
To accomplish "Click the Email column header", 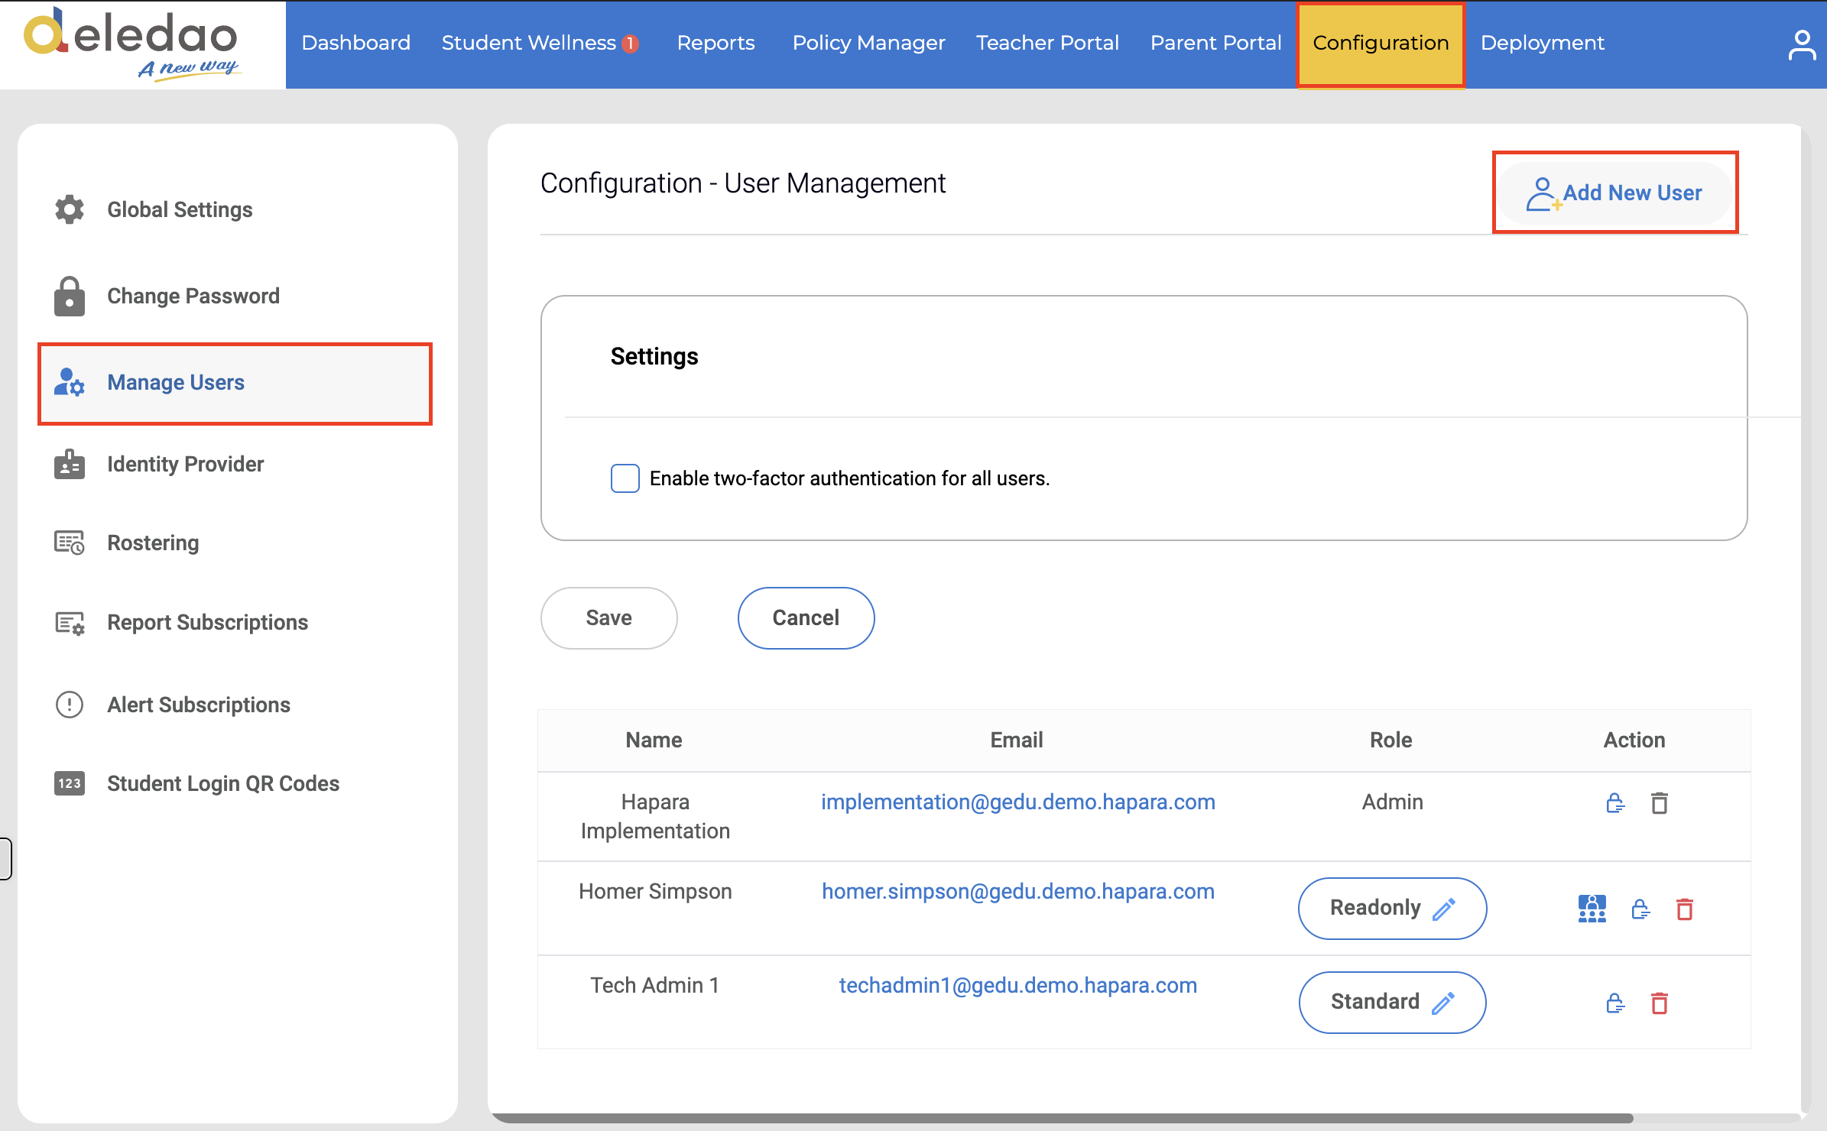I will tap(1017, 740).
